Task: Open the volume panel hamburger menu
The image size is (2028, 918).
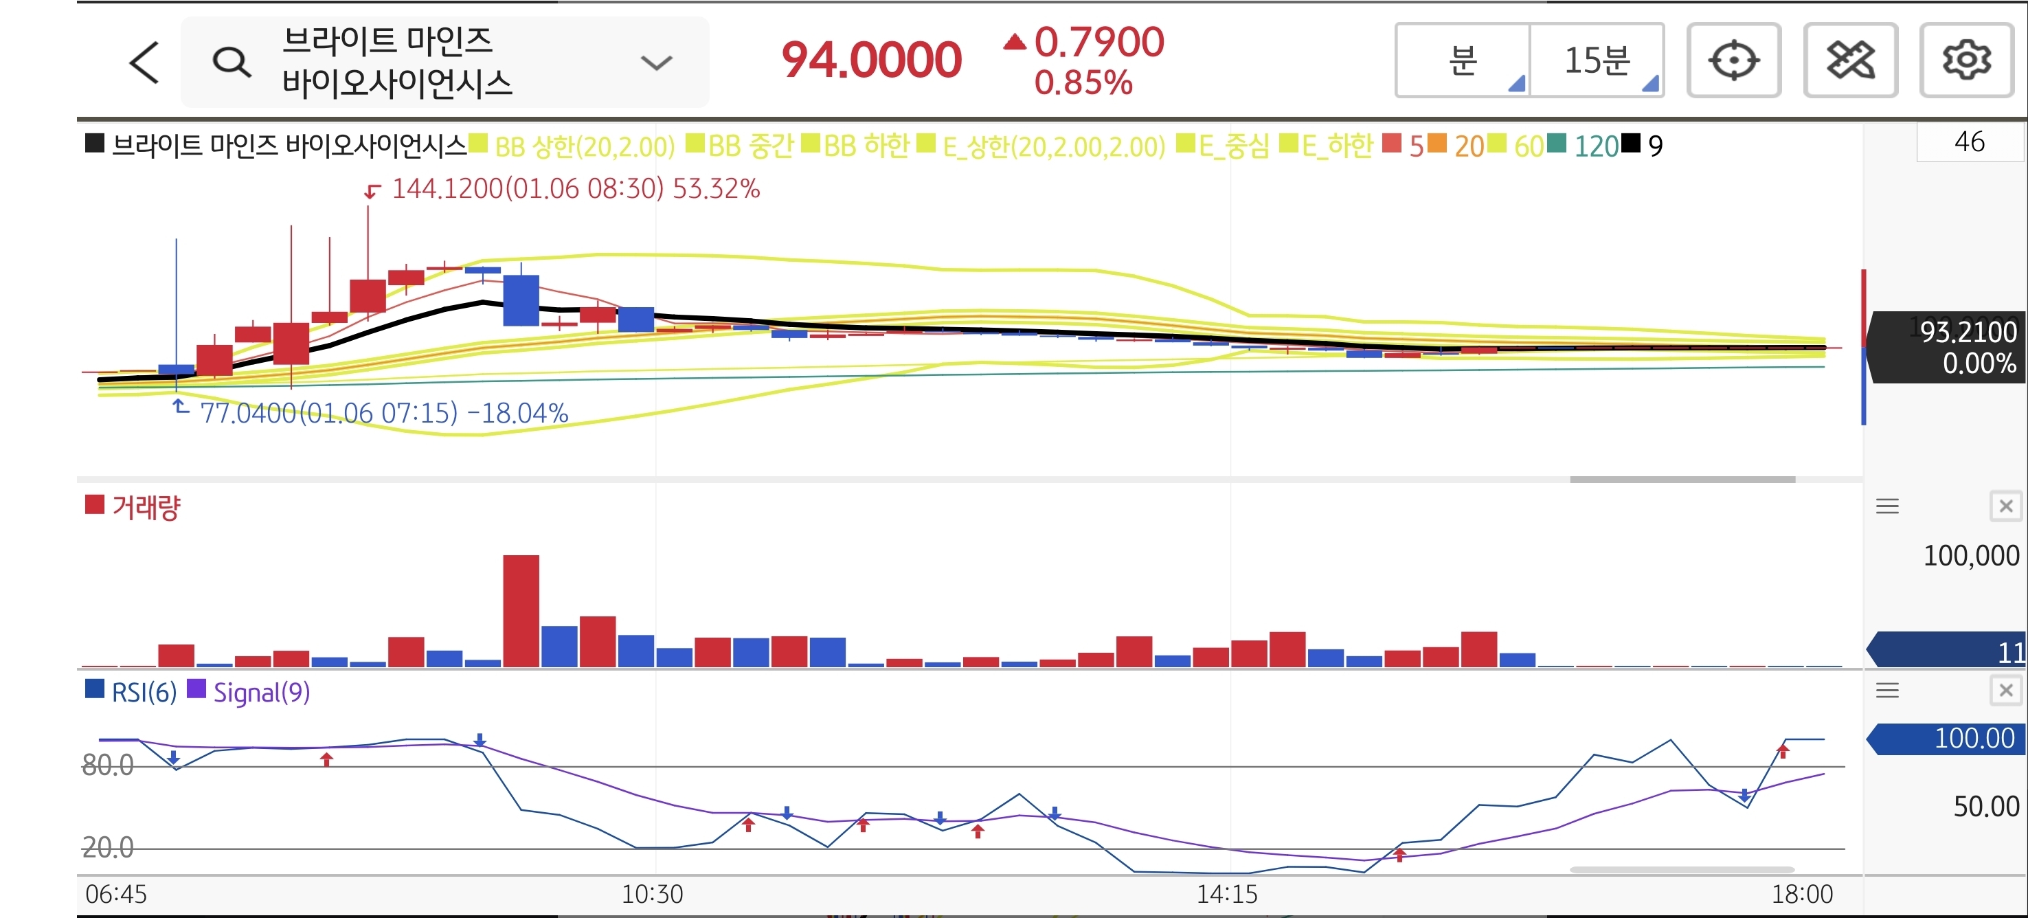Action: click(x=1887, y=506)
